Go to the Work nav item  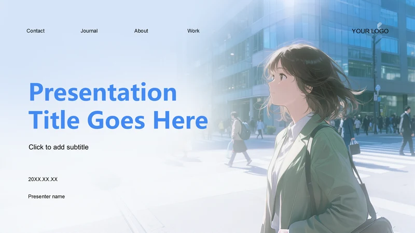pyautogui.click(x=193, y=31)
